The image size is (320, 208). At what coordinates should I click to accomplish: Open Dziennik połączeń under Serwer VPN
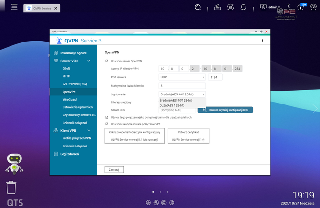click(x=75, y=123)
